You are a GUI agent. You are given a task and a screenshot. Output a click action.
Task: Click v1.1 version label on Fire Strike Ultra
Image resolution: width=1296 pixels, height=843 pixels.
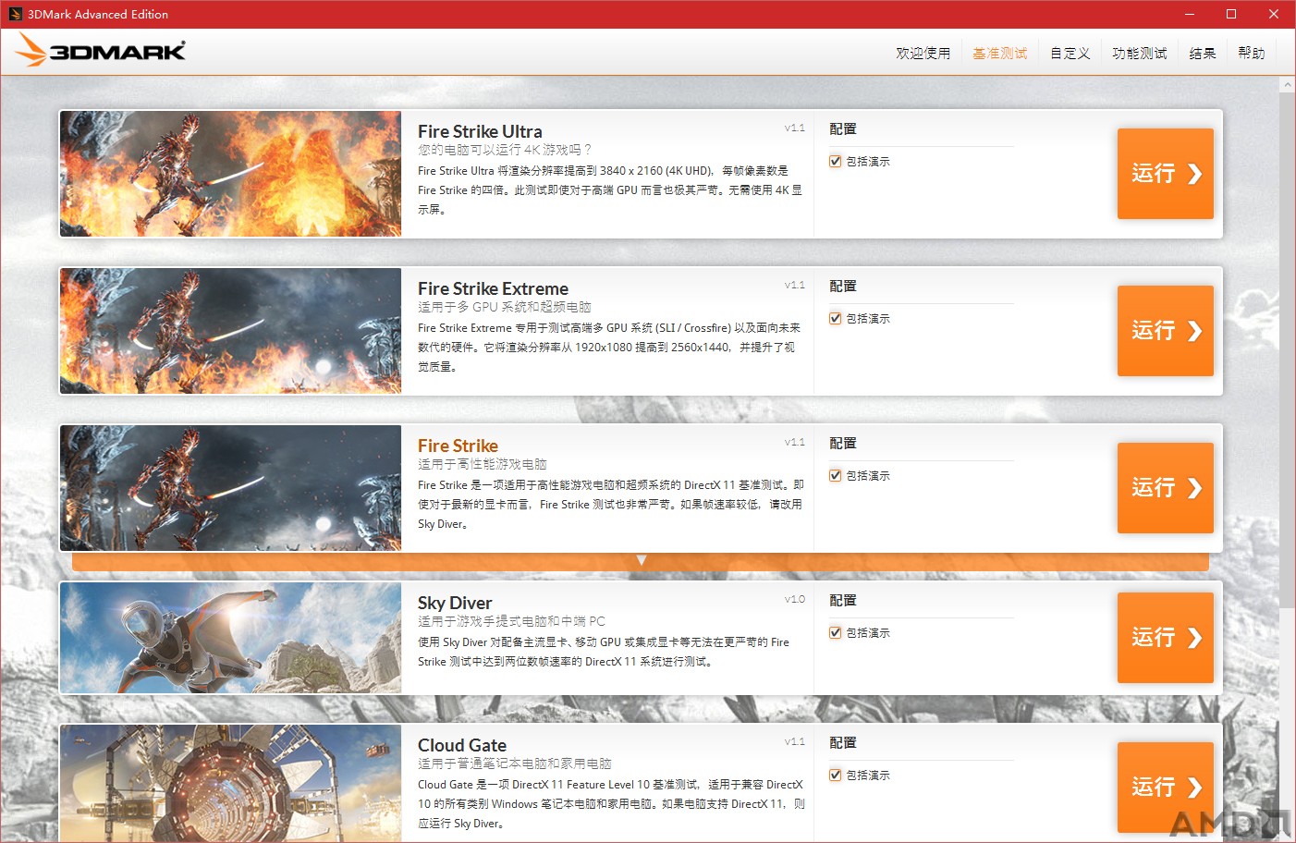tap(795, 128)
